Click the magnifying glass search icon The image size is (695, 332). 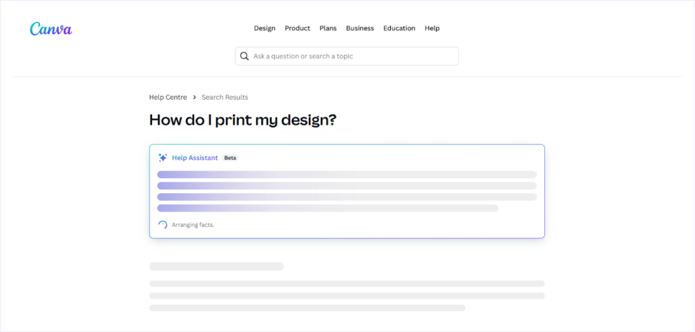244,56
